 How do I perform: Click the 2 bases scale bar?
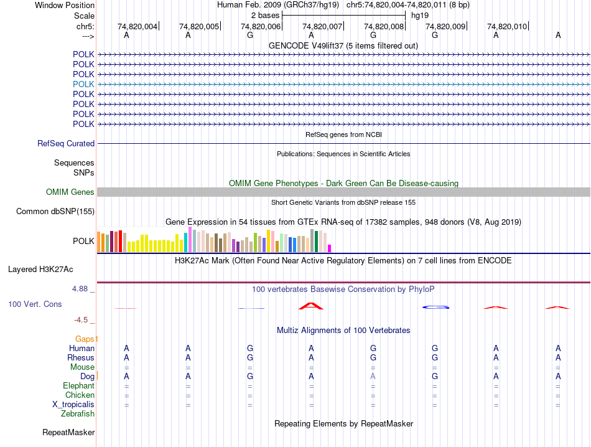pos(343,16)
